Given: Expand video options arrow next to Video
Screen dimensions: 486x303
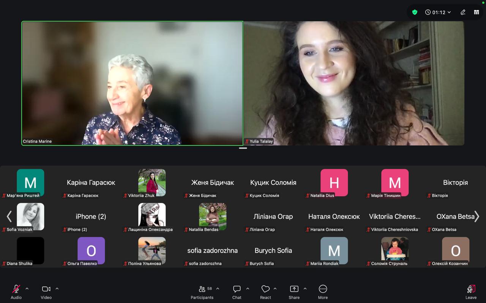Looking at the screenshot, I should 57,289.
